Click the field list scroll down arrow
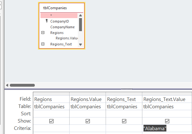Screen dimensions: 192x134 tap(80, 44)
